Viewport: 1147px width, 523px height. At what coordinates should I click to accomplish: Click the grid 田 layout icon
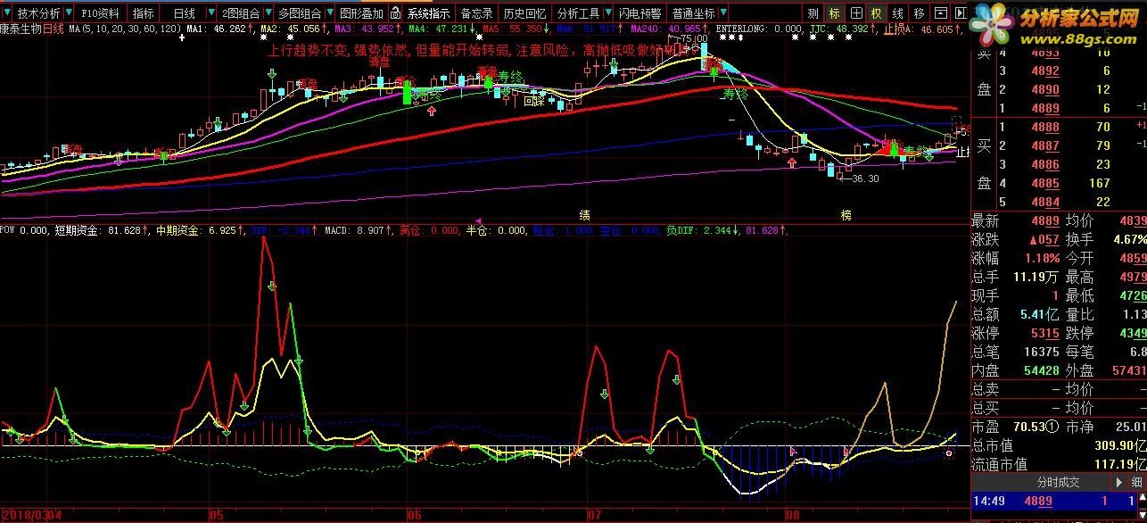(x=855, y=12)
